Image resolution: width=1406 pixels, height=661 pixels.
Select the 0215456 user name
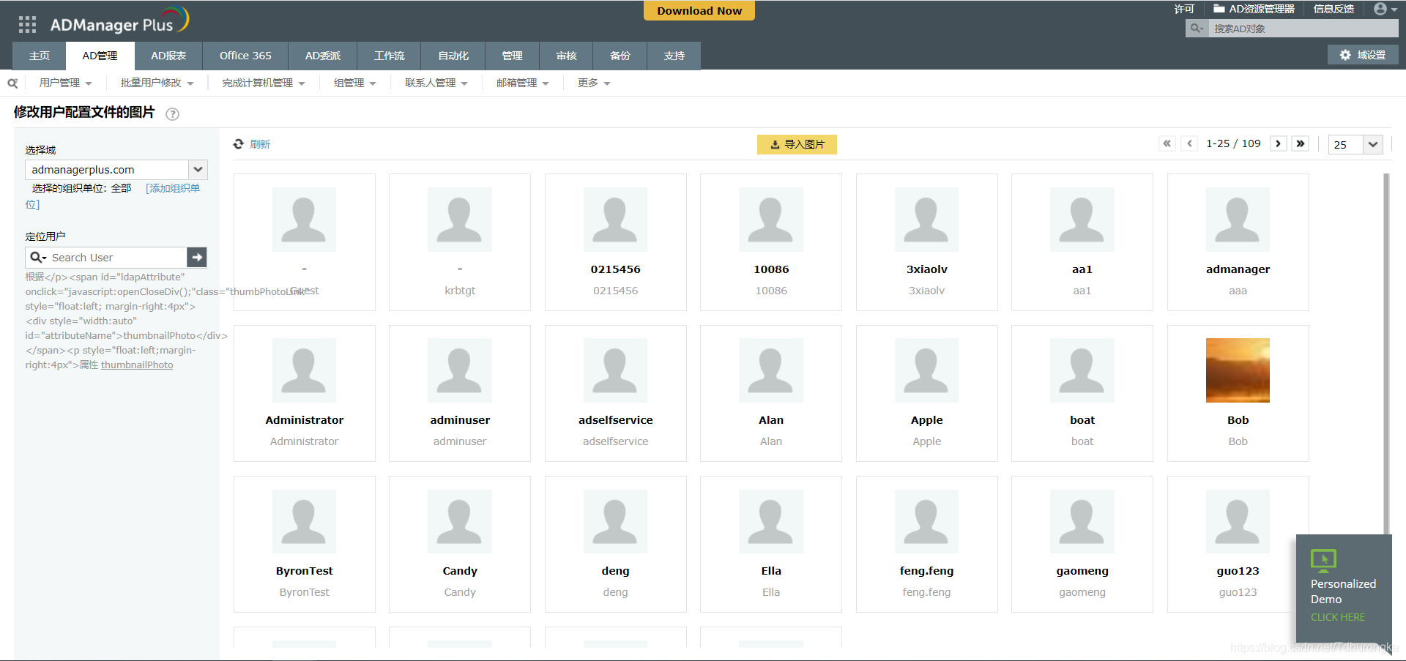click(x=615, y=269)
